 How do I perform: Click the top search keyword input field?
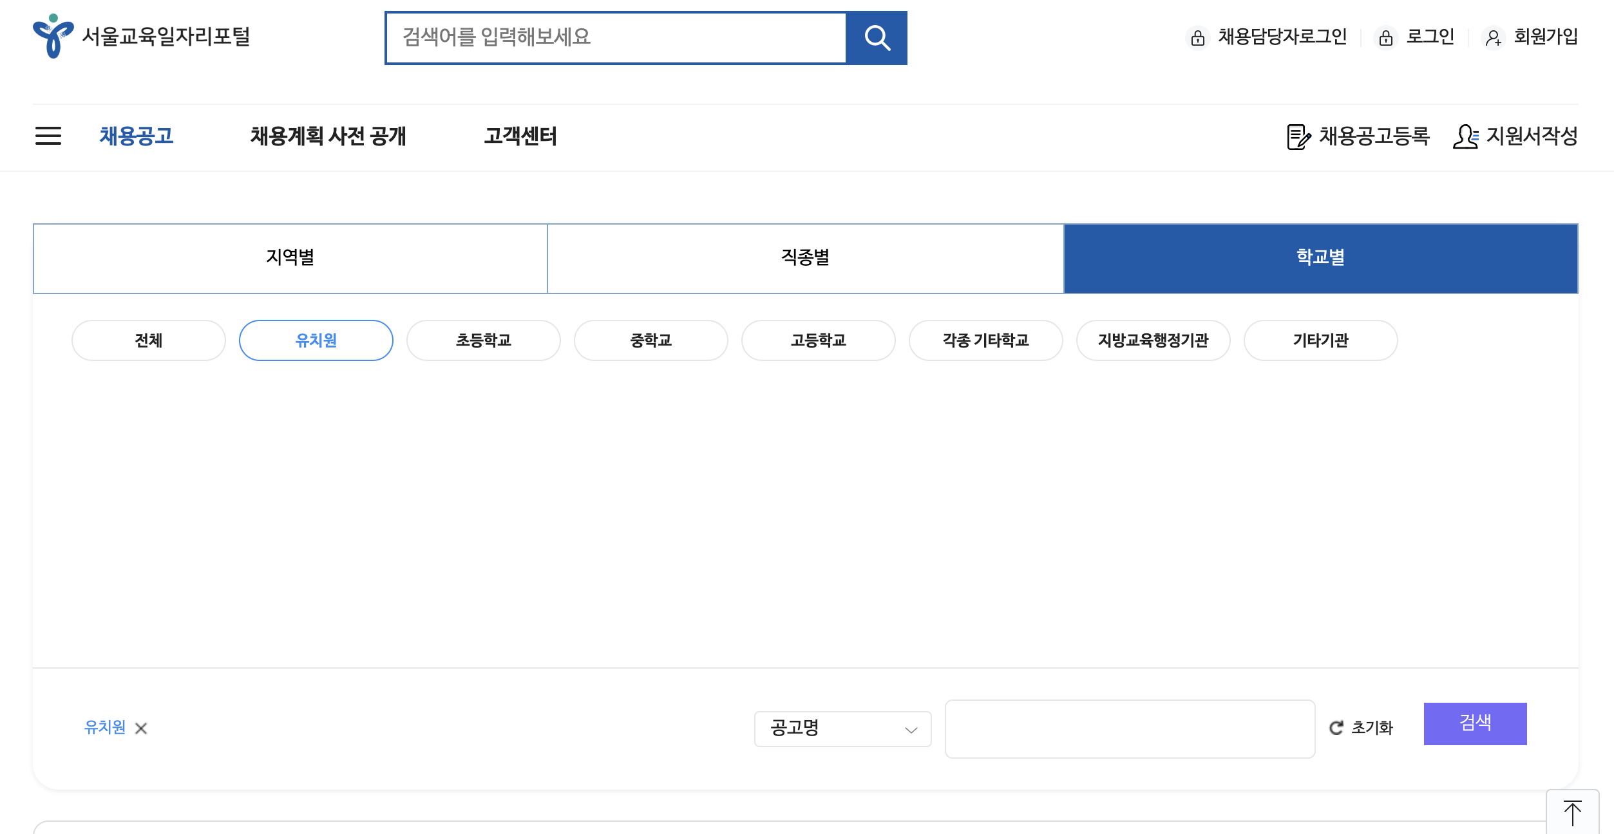click(x=615, y=37)
